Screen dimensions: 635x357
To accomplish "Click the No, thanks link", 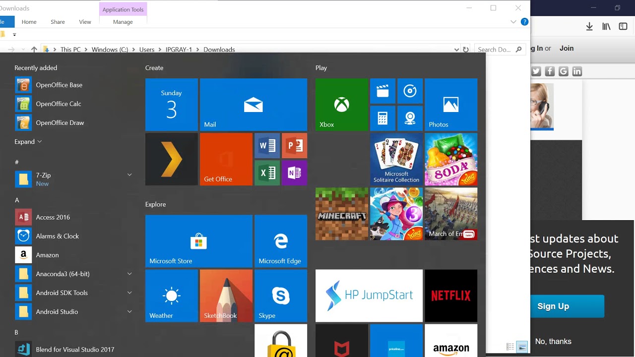I will tap(553, 341).
